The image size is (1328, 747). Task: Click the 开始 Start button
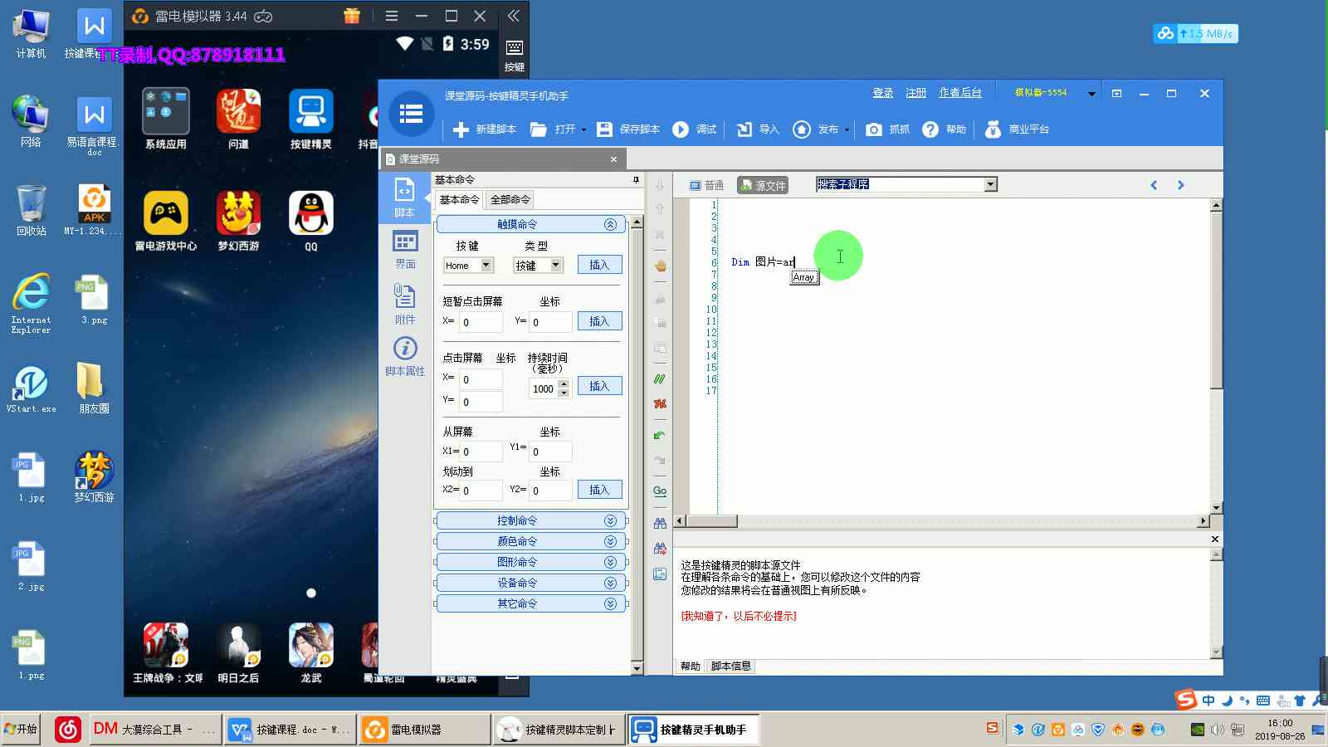pos(20,729)
